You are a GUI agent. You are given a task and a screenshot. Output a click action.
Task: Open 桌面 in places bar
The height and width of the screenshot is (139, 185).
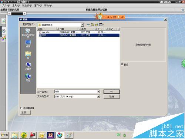(28, 44)
